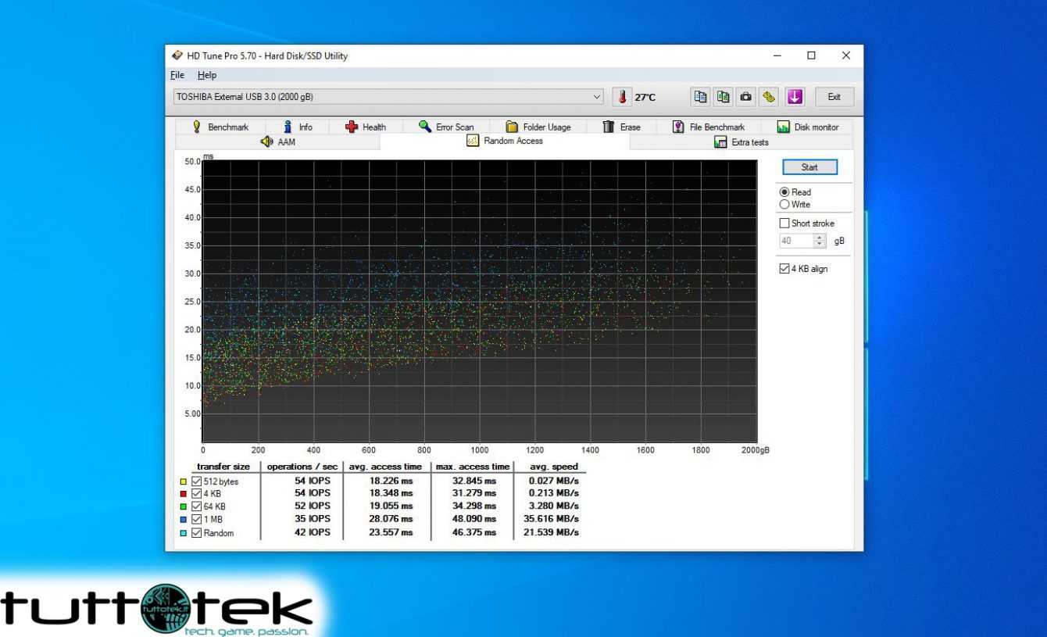Open the File menu

[177, 75]
